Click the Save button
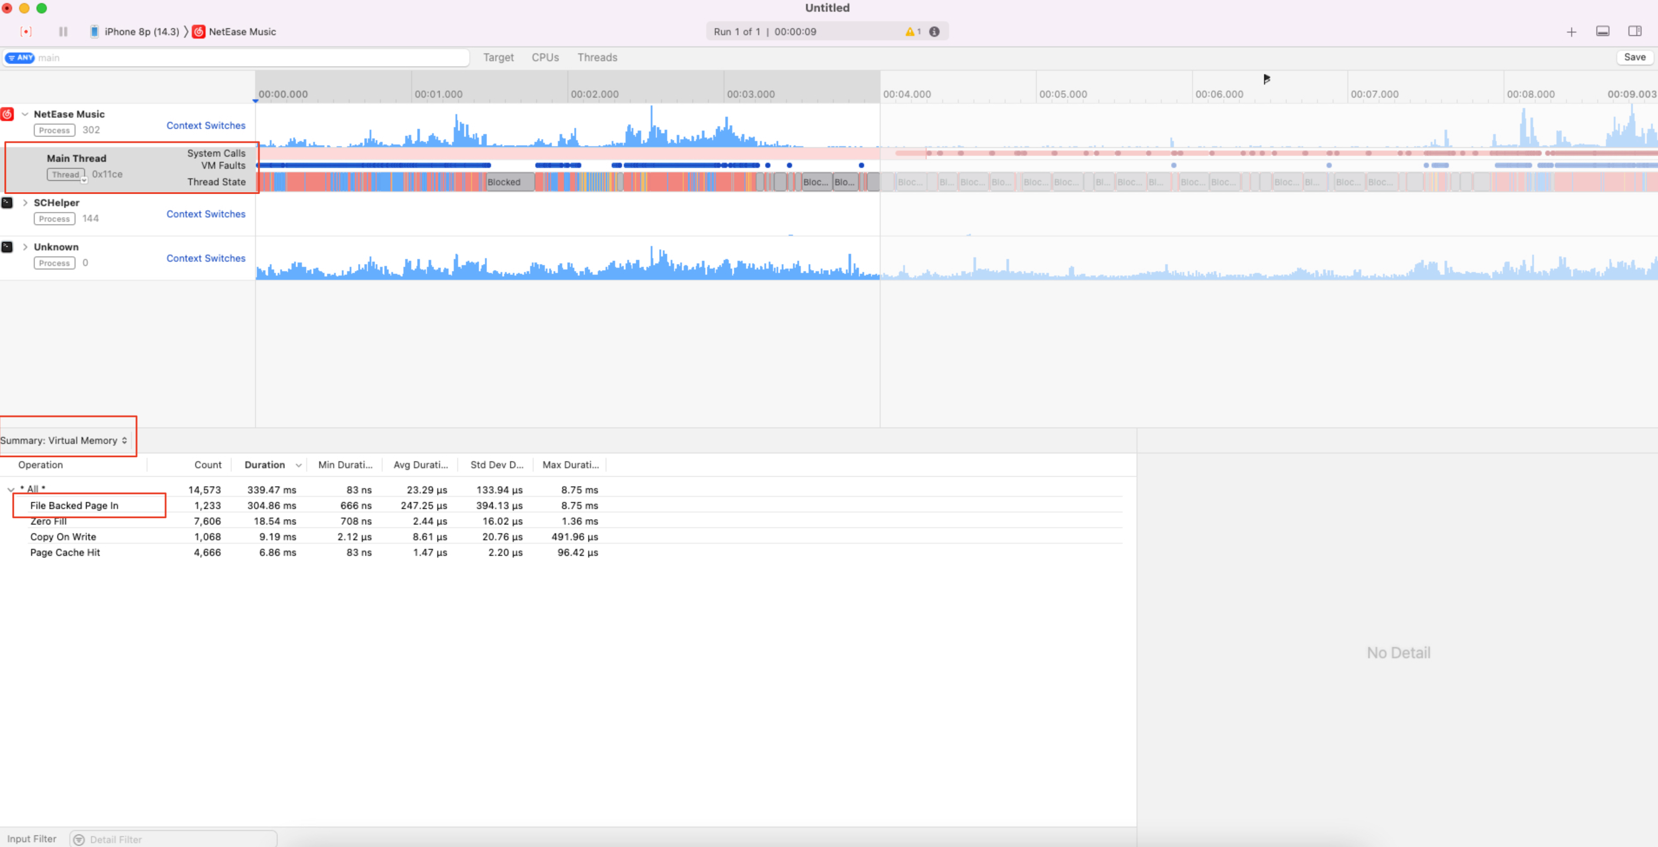 tap(1634, 57)
